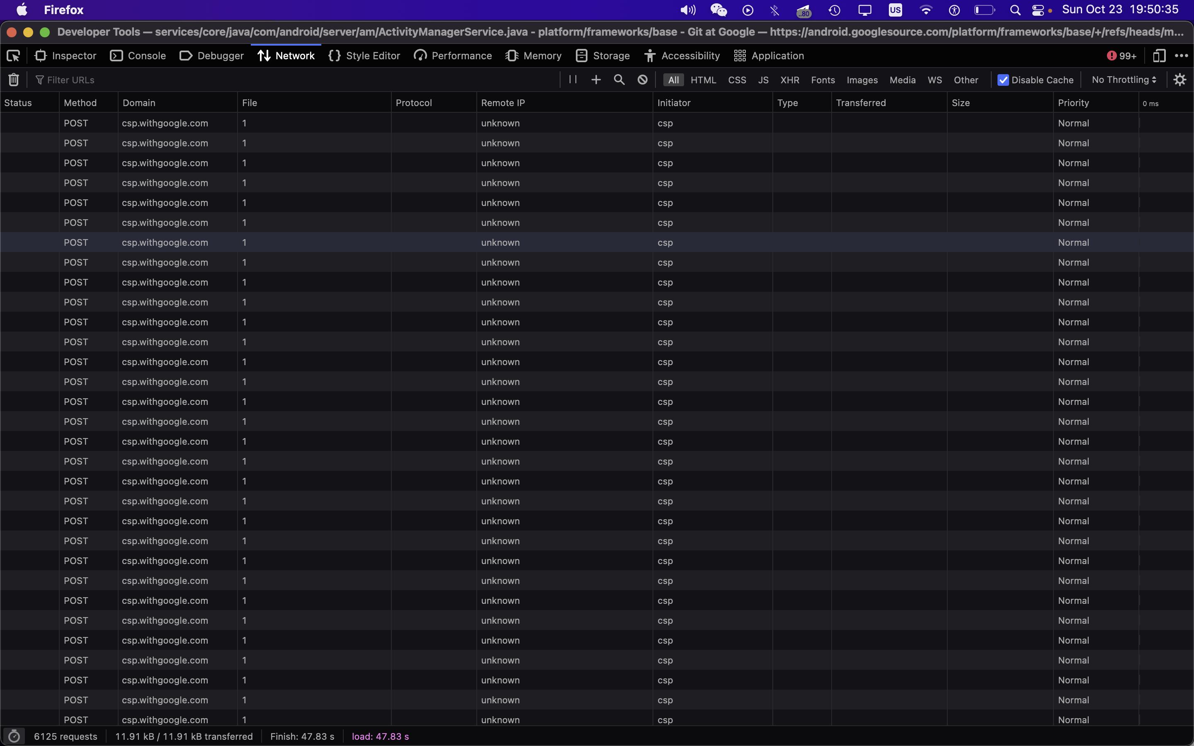The height and width of the screenshot is (746, 1194).
Task: Switch to the Storage tab
Action: [602, 56]
